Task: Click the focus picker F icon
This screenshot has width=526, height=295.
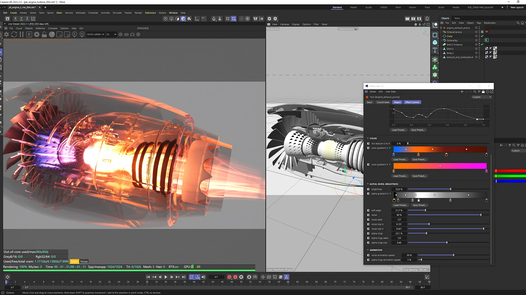Action: [75, 34]
